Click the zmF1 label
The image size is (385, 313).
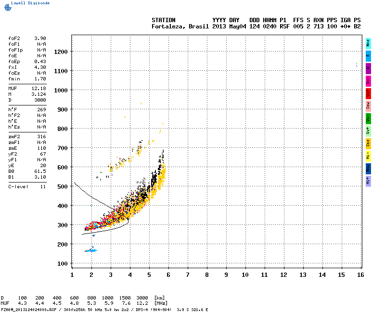14,143
